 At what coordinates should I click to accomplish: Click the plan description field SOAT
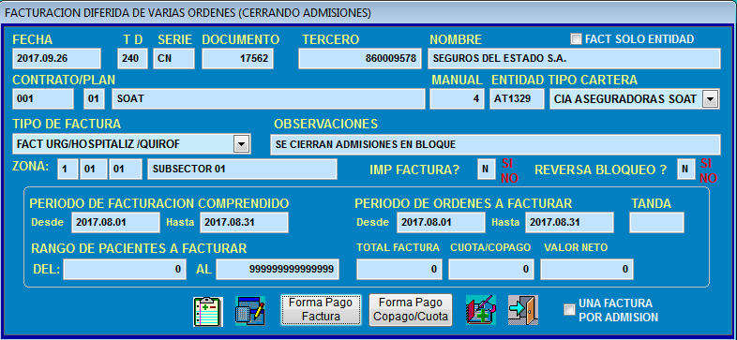point(268,99)
